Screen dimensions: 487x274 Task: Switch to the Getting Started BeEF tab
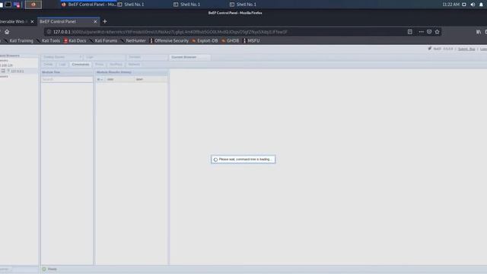62,57
